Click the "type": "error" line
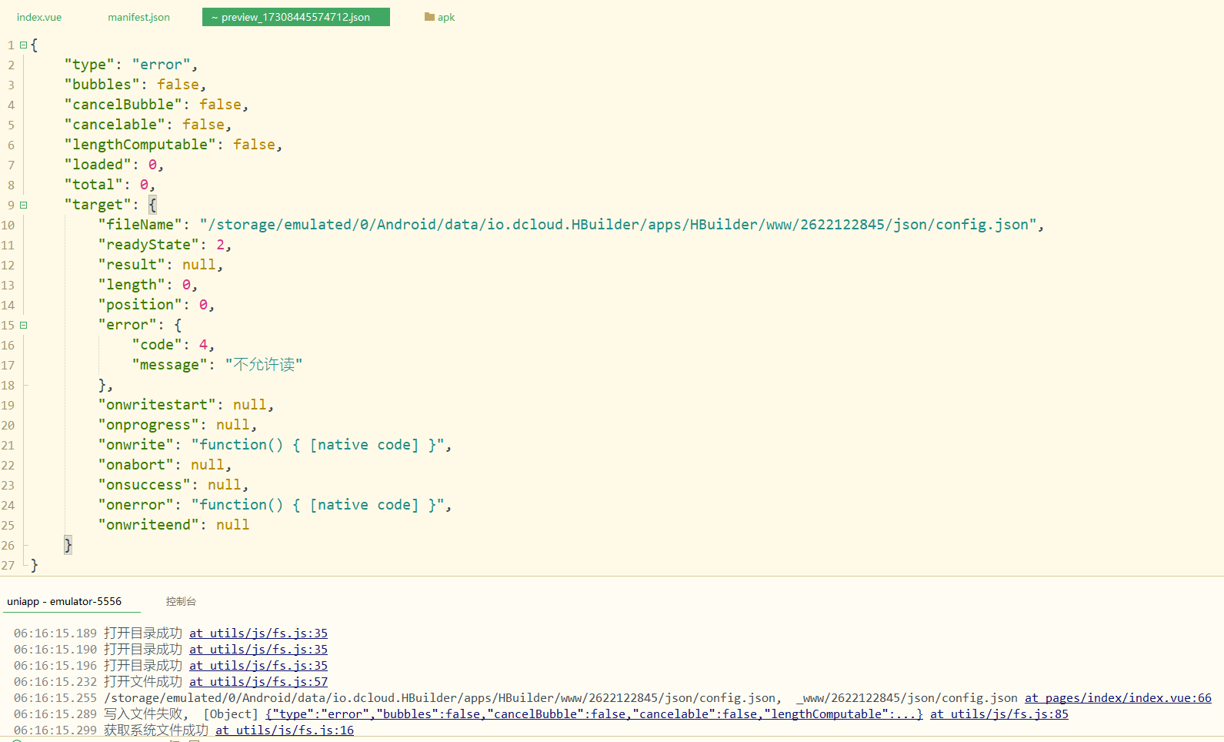Viewport: 1224px width, 742px height. point(131,65)
